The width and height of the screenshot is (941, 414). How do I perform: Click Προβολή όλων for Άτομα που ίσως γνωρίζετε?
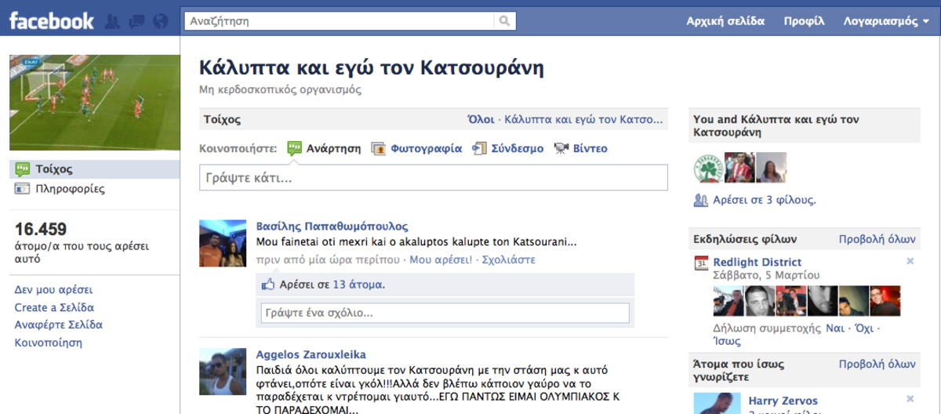[x=877, y=365]
